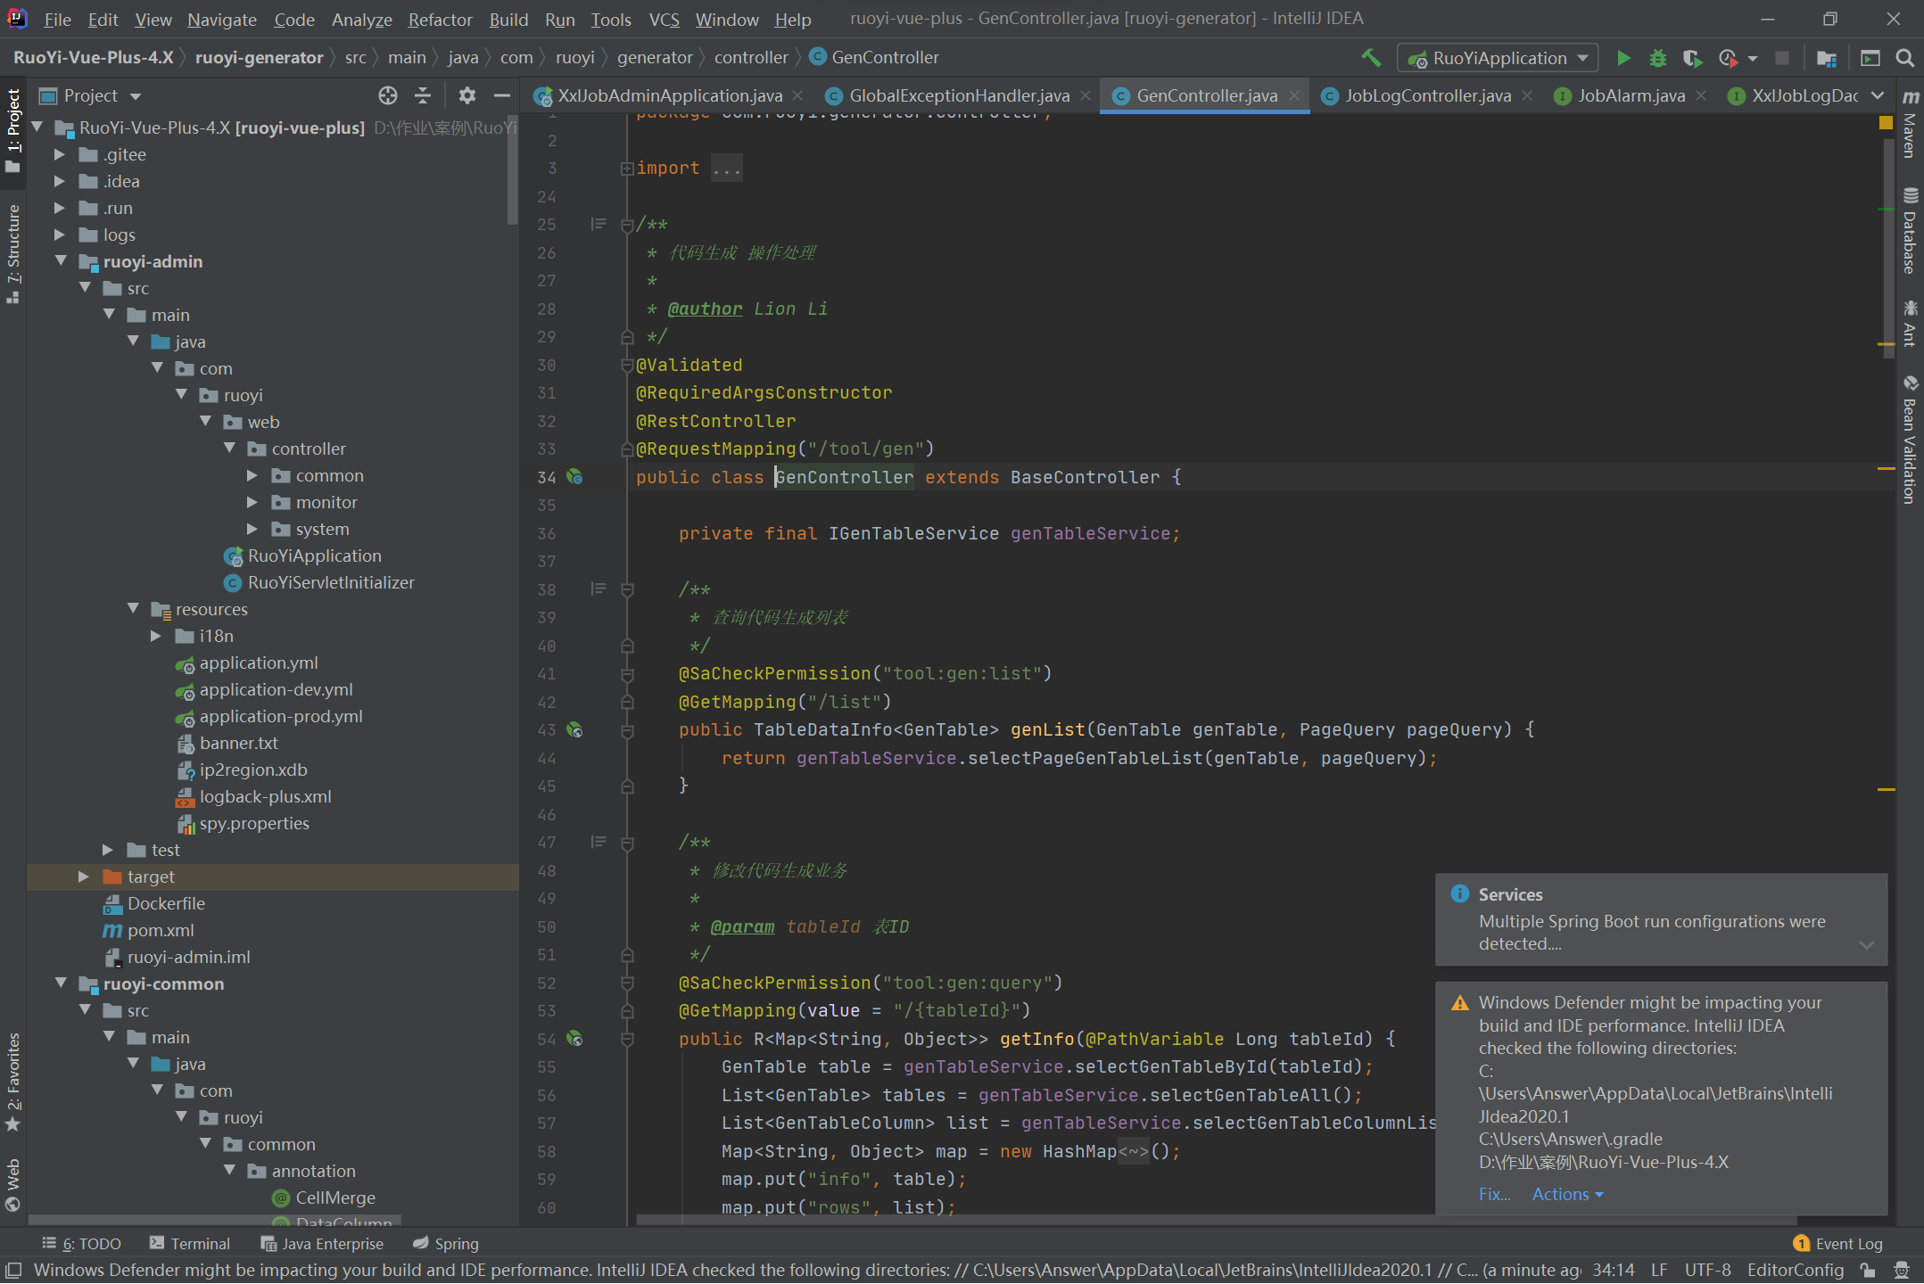Click the LF line separator widget
This screenshot has height=1284, width=1924.
(1659, 1270)
